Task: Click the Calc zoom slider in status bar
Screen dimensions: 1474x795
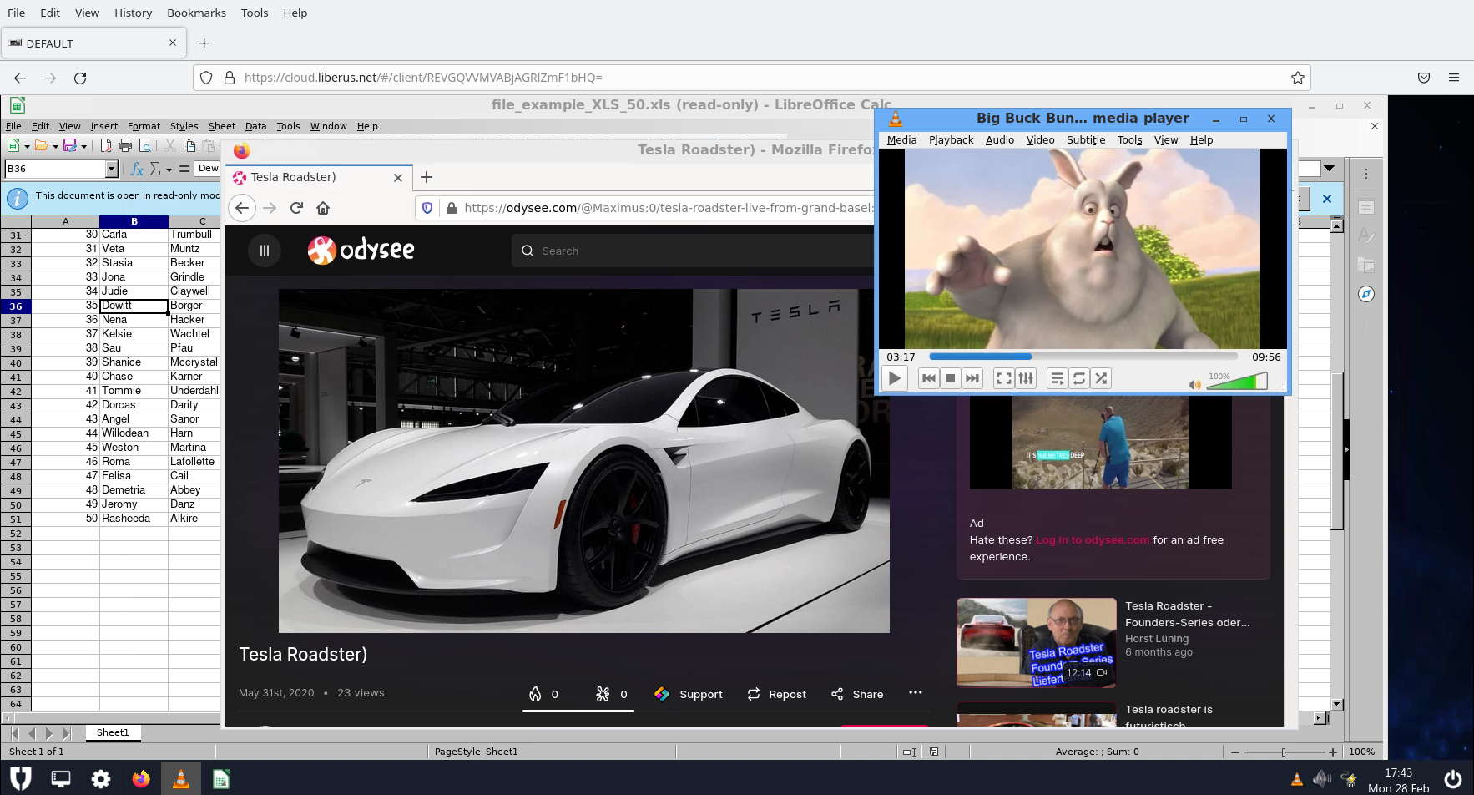Action: [x=1284, y=752]
